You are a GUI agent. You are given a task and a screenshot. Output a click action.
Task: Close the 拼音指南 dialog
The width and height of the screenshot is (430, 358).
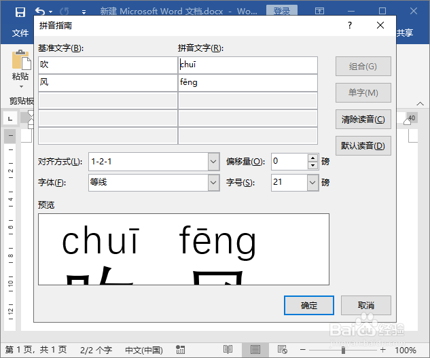point(380,26)
